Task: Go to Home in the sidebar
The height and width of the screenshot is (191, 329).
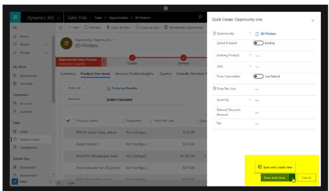Action: coord(24,36)
